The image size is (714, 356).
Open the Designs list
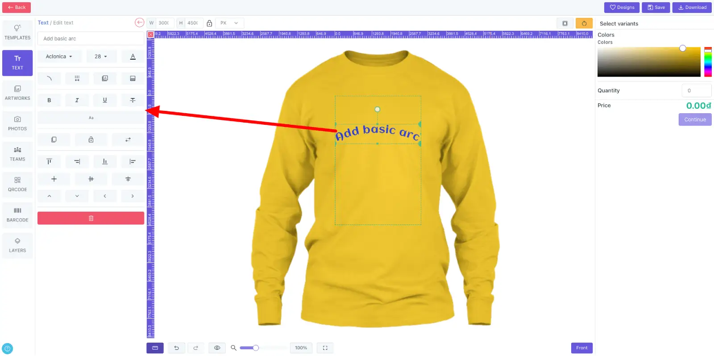622,8
